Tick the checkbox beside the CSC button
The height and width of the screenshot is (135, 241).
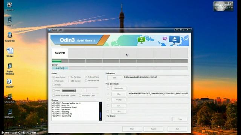pyautogui.click(x=108, y=106)
